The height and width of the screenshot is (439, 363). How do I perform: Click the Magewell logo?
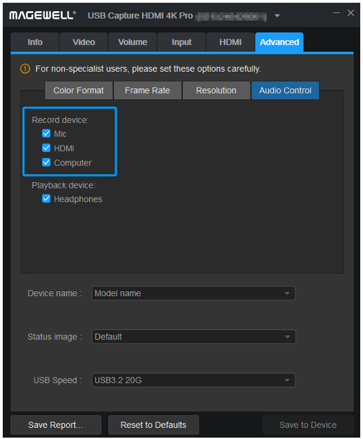[42, 15]
